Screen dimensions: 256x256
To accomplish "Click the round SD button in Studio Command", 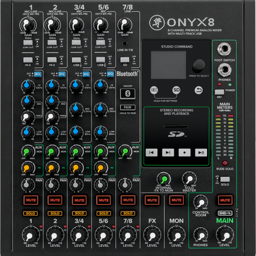I will point(177,90).
